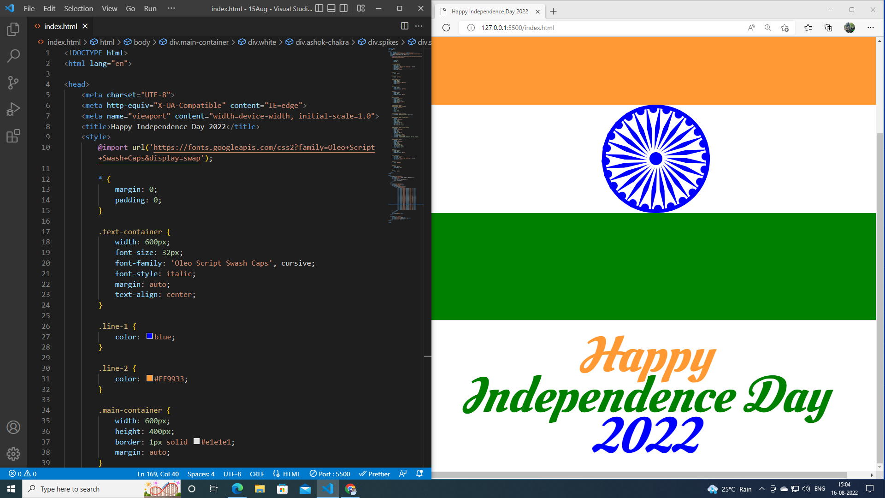Click the split editor right icon
885x498 pixels.
click(404, 26)
